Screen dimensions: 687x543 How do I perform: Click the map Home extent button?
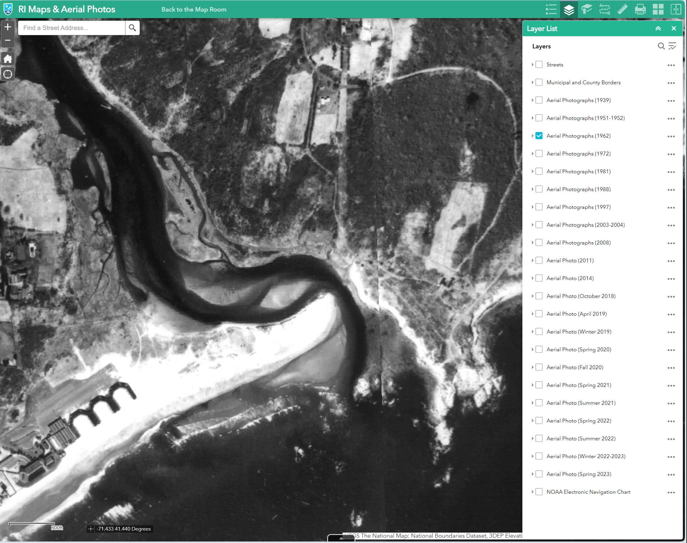(8, 59)
